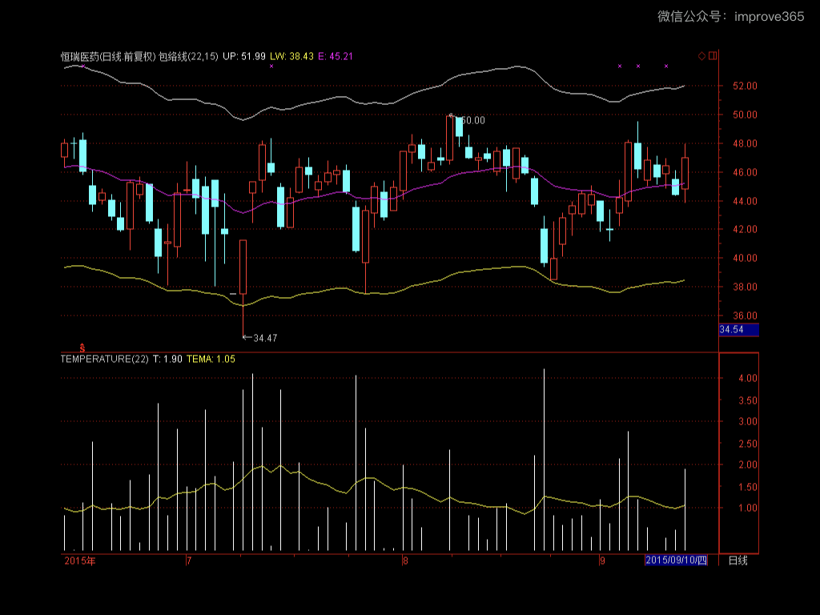Click the red square icon beside diamond
The image size is (820, 615).
click(x=713, y=56)
